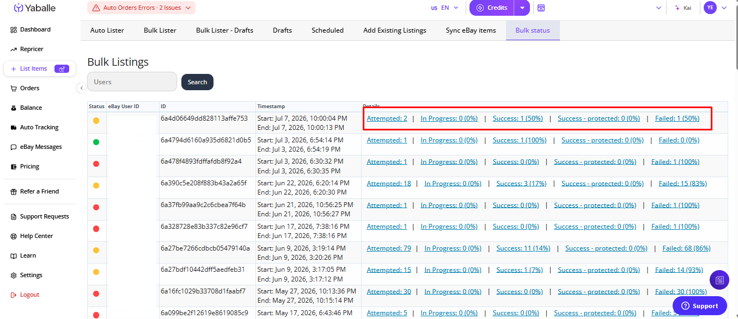
Task: Open Attempted: 30 link
Action: (x=389, y=292)
